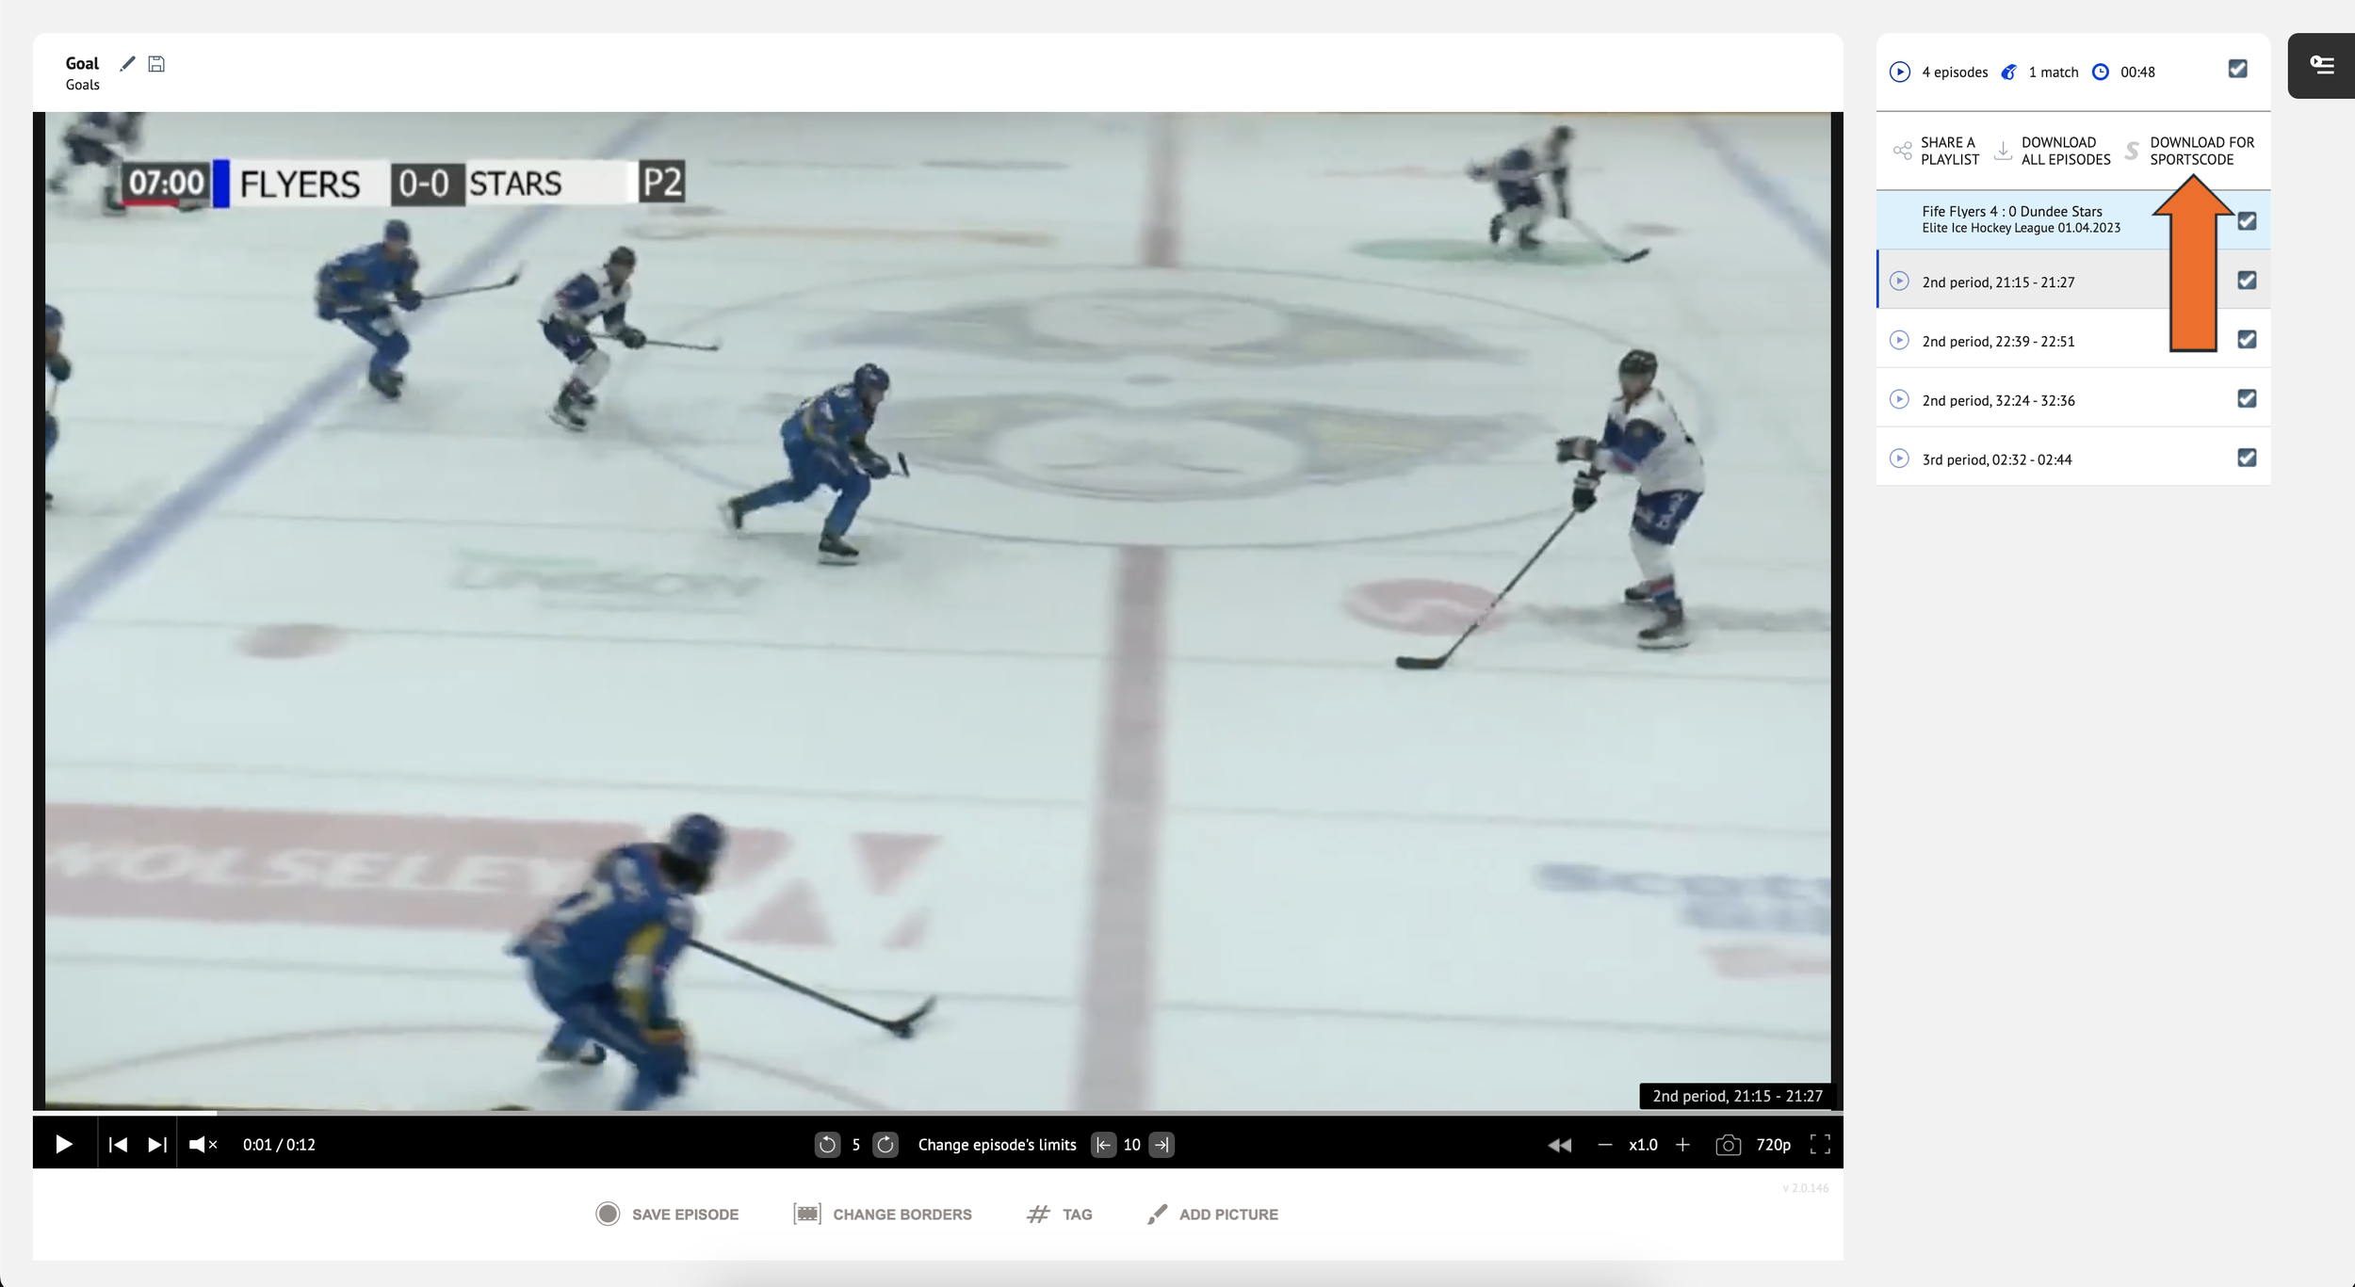Click the video progress bar
2355x1287 pixels.
click(937, 1113)
